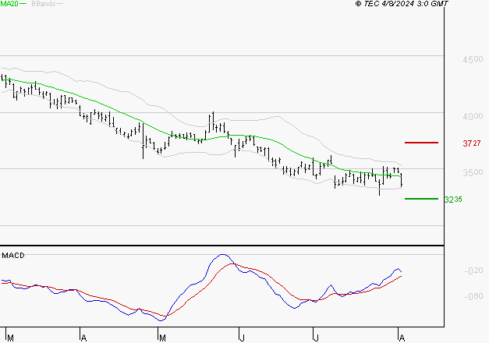Click the first A month label
489x343 pixels.
pos(83,338)
